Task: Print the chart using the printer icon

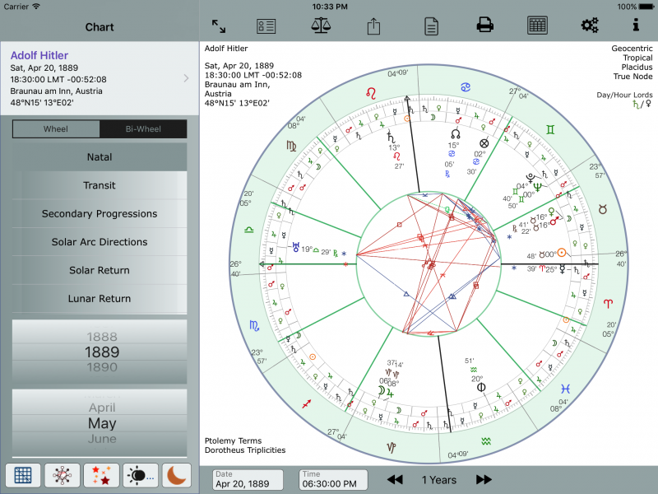Action: (484, 25)
